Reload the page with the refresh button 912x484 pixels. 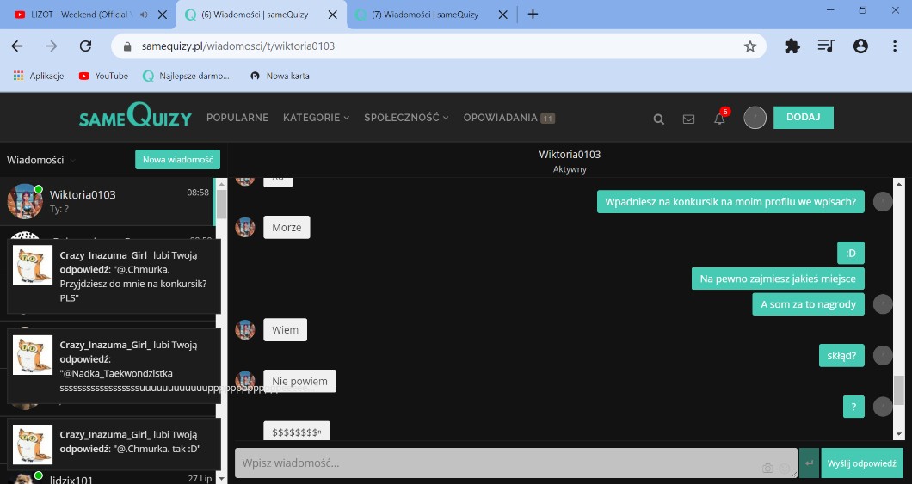pos(85,46)
